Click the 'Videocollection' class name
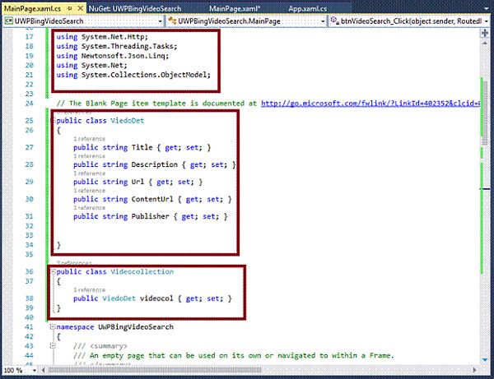The height and width of the screenshot is (379, 494). (142, 271)
